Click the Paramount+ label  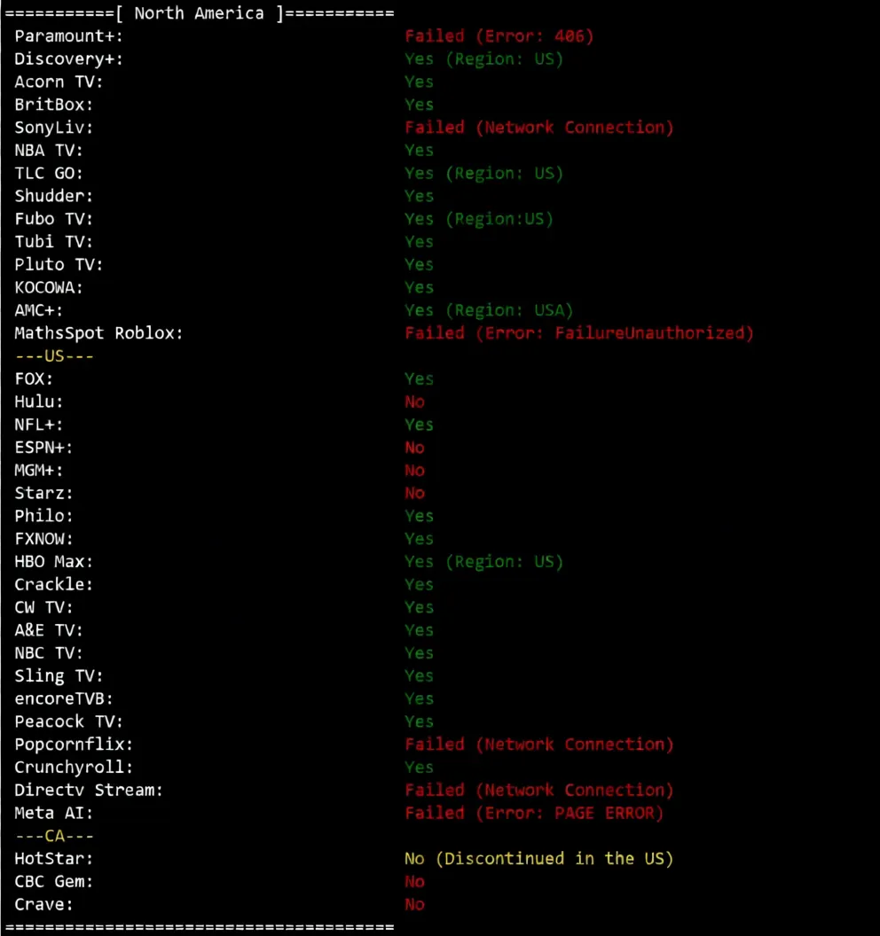pyautogui.click(x=68, y=36)
